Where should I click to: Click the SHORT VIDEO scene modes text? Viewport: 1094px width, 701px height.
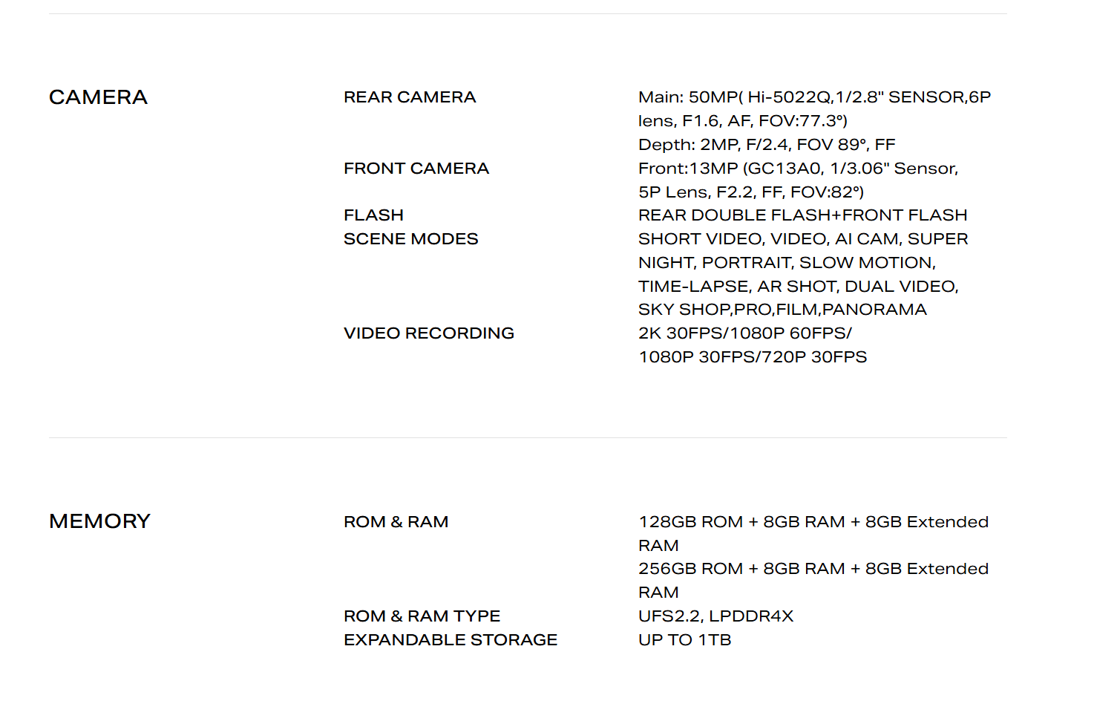pos(803,274)
